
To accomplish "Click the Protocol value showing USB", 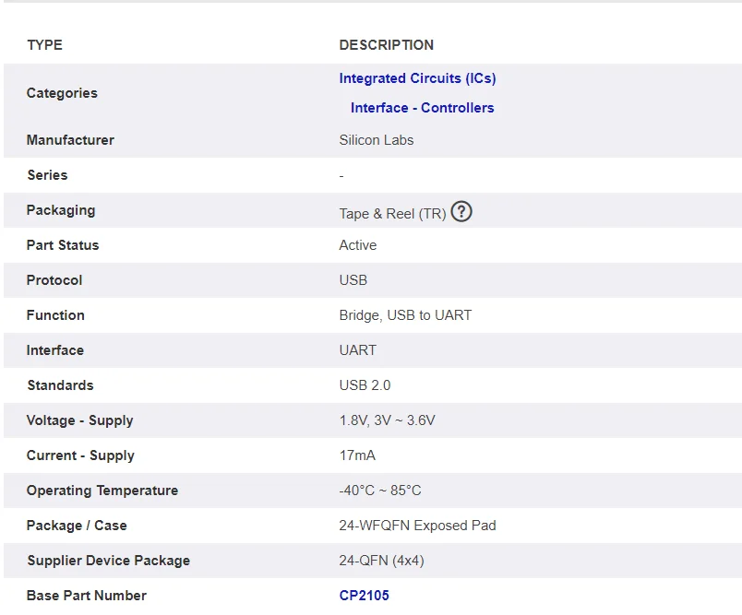I will pos(353,280).
